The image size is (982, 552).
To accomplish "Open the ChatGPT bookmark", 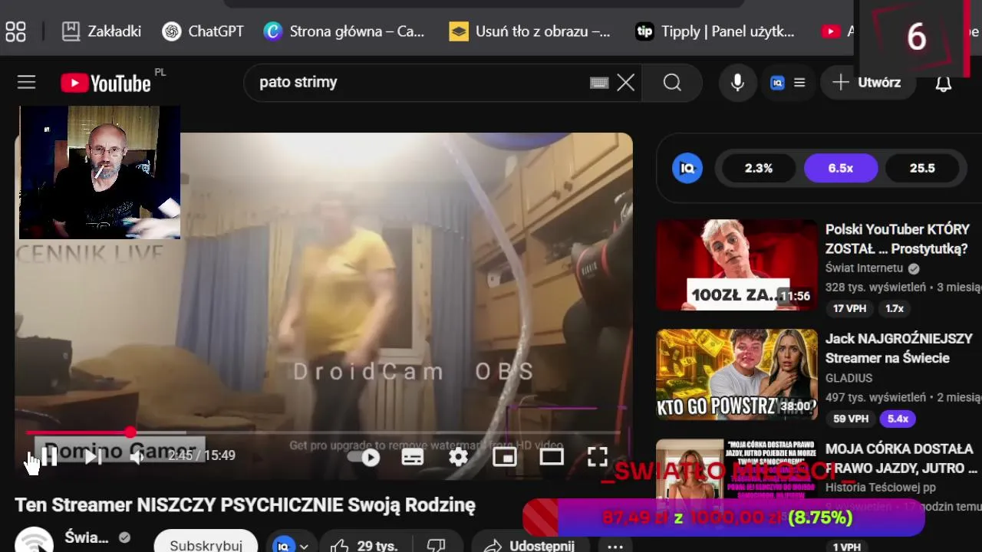I will click(203, 31).
